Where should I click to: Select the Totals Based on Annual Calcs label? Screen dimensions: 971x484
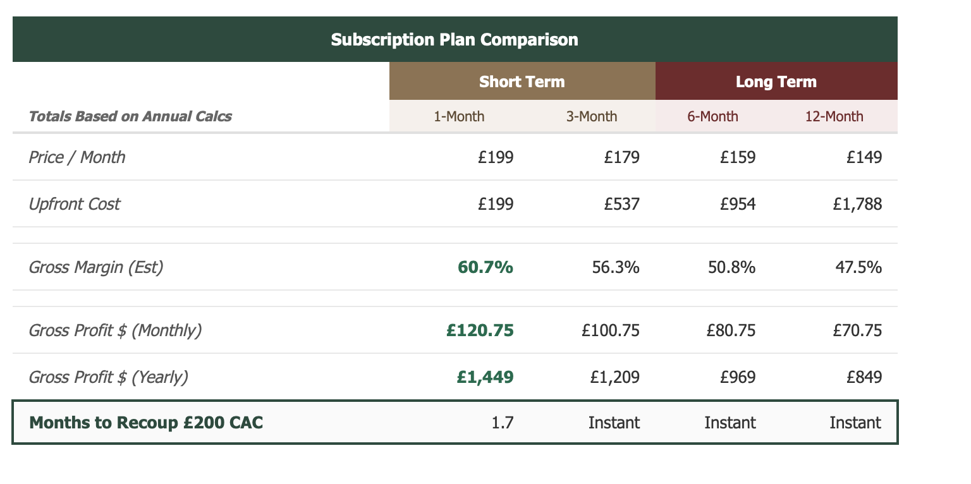click(x=130, y=116)
